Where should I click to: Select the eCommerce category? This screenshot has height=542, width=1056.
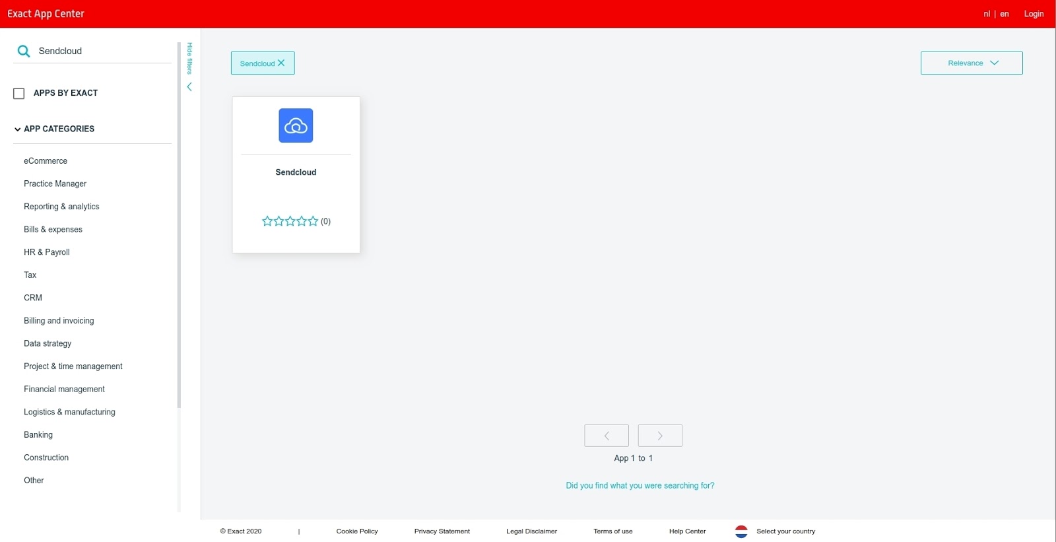[46, 161]
